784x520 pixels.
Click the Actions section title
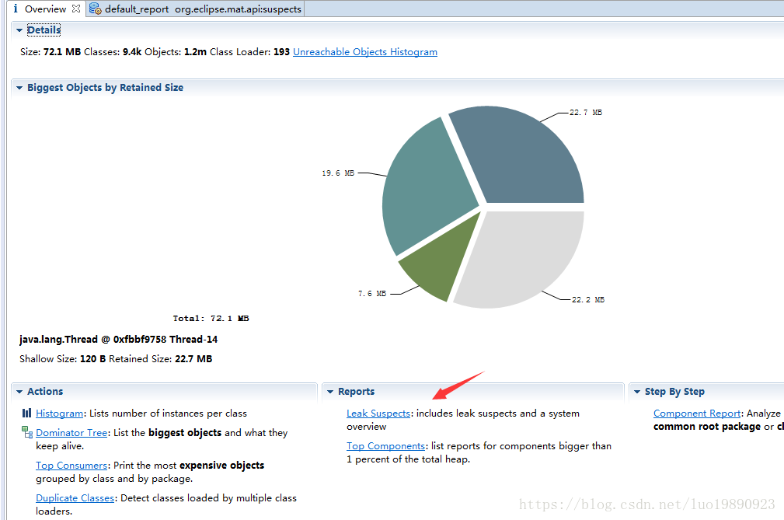[x=45, y=392]
